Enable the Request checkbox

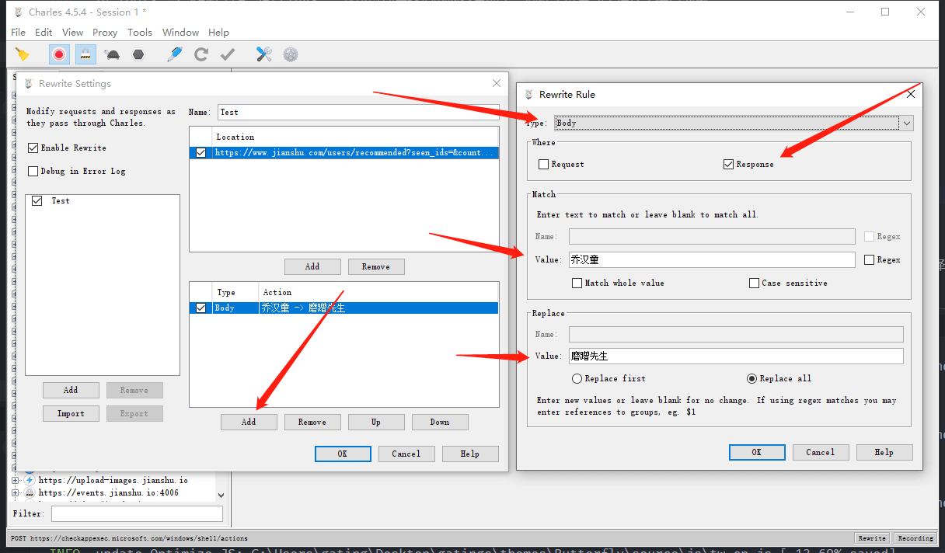pos(544,165)
